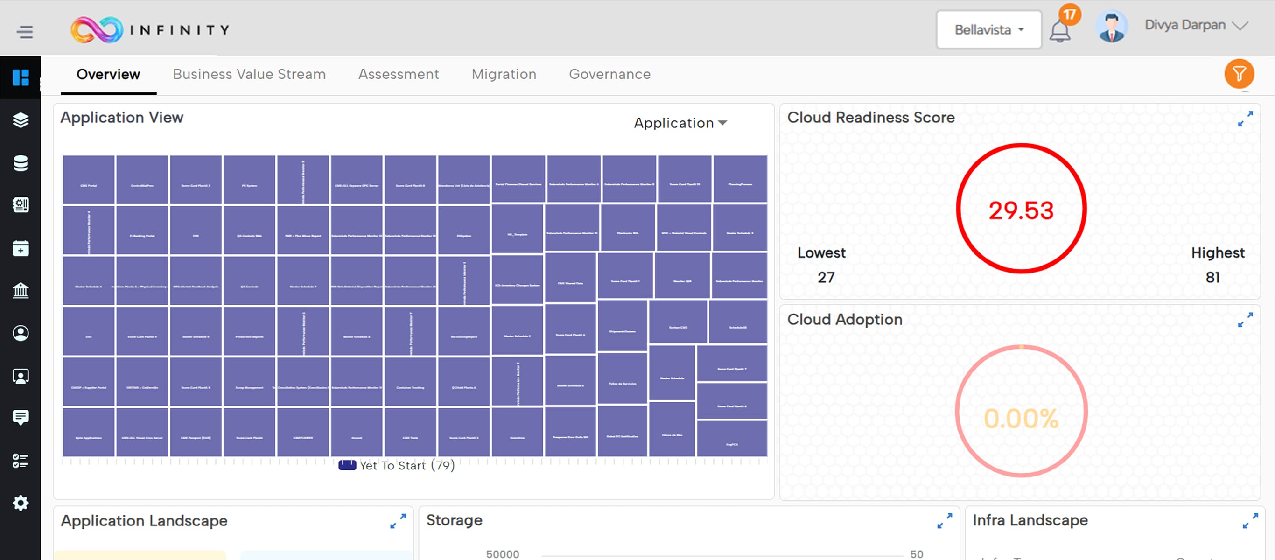This screenshot has width=1275, height=560.
Task: Open the hamburger navigation menu
Action: [x=24, y=32]
